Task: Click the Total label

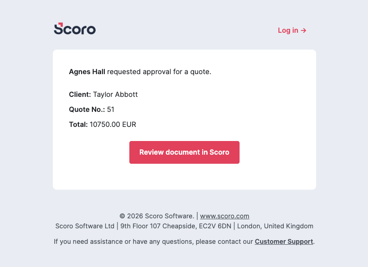Action: point(78,124)
